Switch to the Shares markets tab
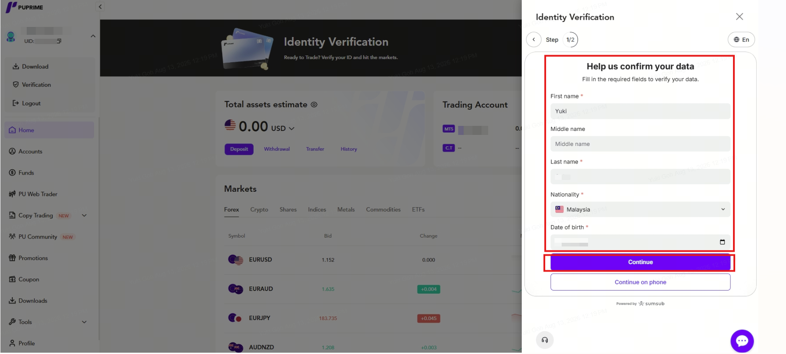The width and height of the screenshot is (786, 354). 288,210
